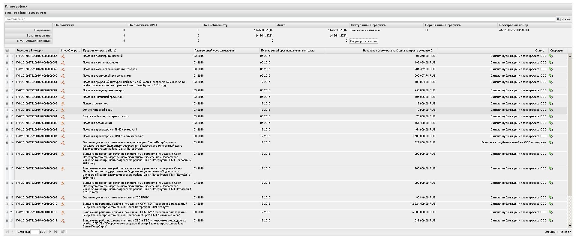Viewport: 576px width, 237px height.
Task: Click registry number П44201603722001546001000012
Action: coord(37,221)
